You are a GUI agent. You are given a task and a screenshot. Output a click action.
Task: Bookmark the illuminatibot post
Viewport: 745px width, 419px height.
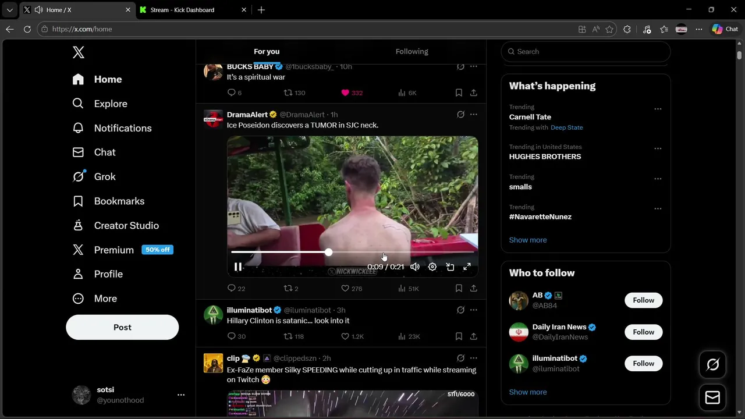459,336
